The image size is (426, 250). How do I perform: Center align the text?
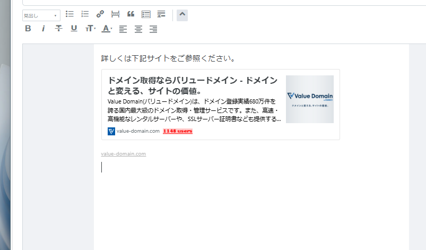point(138,29)
